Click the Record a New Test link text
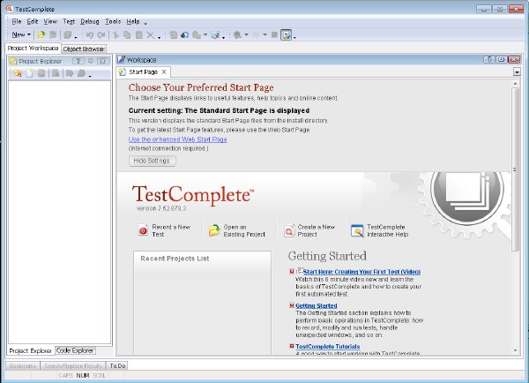Viewport: 529px width, 383px height. tap(171, 230)
